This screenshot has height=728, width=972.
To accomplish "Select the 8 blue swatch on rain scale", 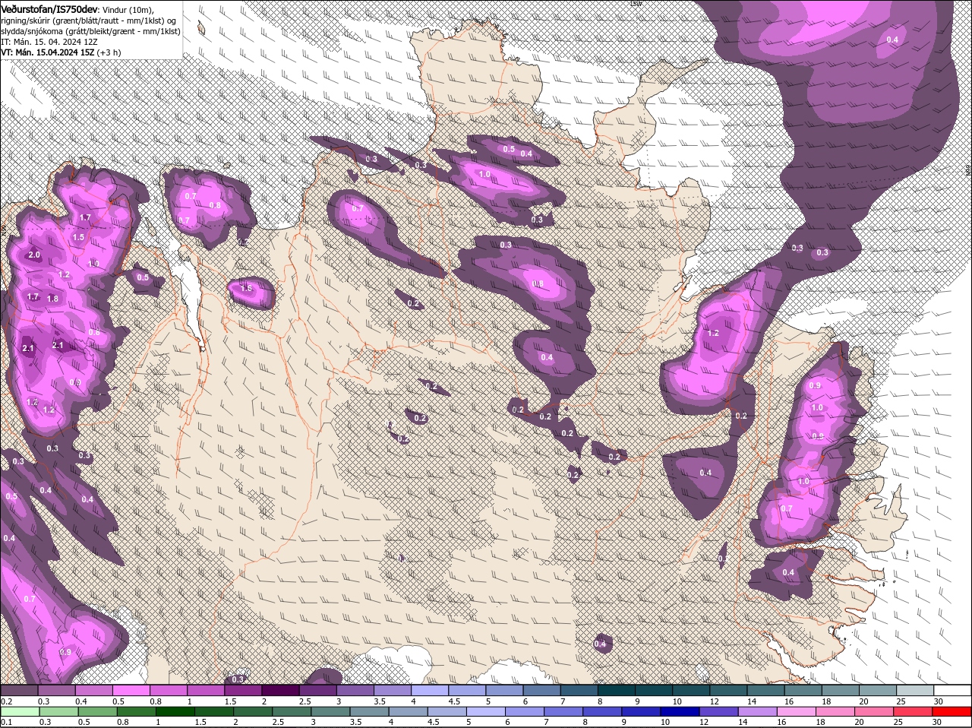I will (x=603, y=711).
